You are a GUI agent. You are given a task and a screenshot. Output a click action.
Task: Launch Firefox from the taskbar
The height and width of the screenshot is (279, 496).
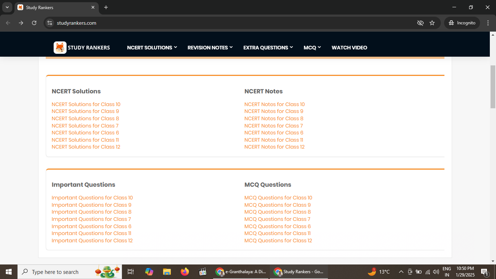185,272
